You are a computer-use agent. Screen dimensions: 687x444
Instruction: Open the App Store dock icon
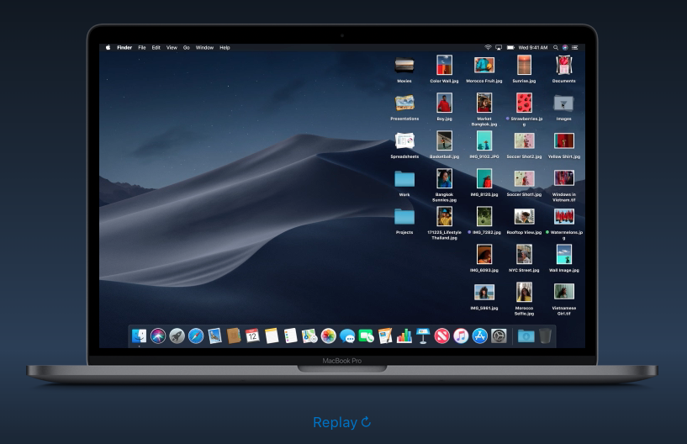(x=480, y=336)
